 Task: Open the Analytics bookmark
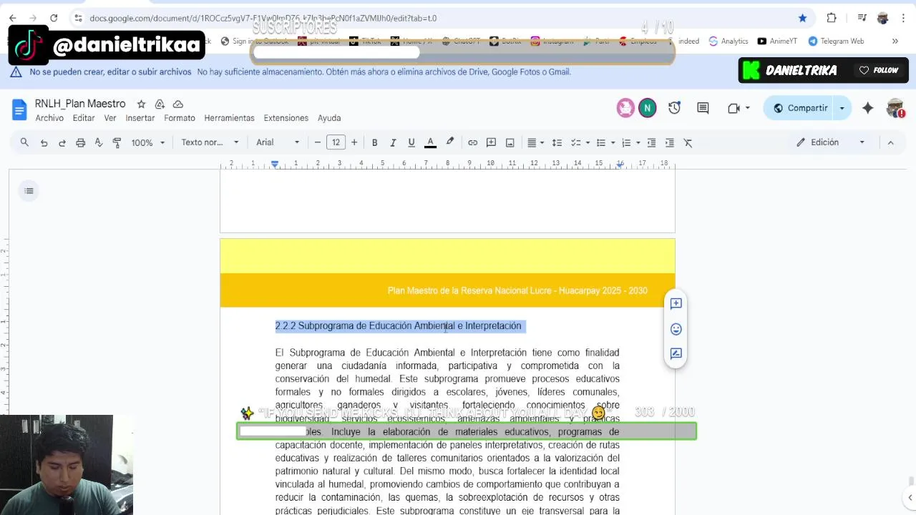(729, 41)
